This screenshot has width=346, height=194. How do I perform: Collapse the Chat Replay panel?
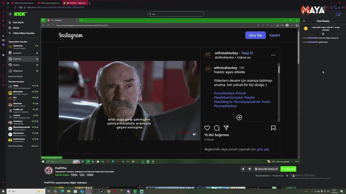[x=304, y=21]
